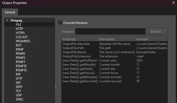Viewport: 177px width, 103px height.
Task: Click the 'Current hours' description cell
Action: coord(109,73)
